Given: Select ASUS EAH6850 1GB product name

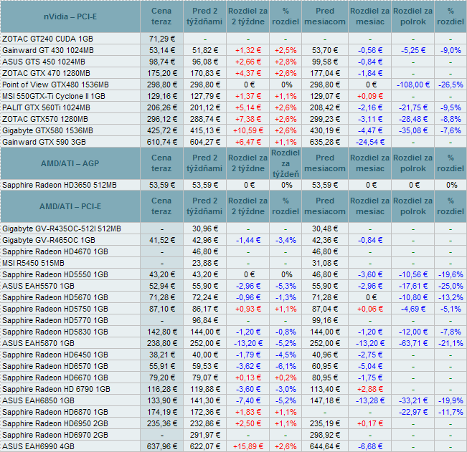Looking at the screenshot, I should point(38,400).
